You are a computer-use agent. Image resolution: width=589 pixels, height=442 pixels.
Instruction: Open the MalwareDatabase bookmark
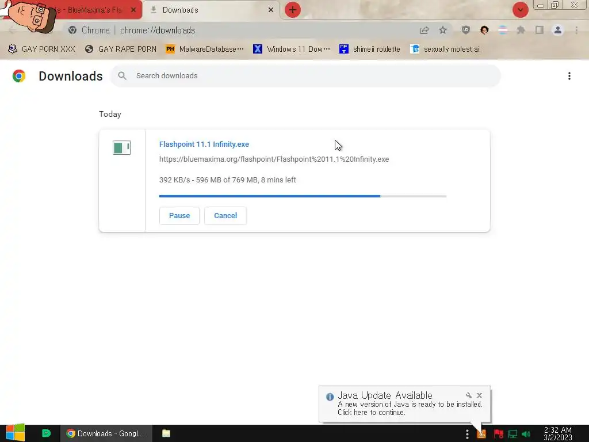click(x=205, y=49)
